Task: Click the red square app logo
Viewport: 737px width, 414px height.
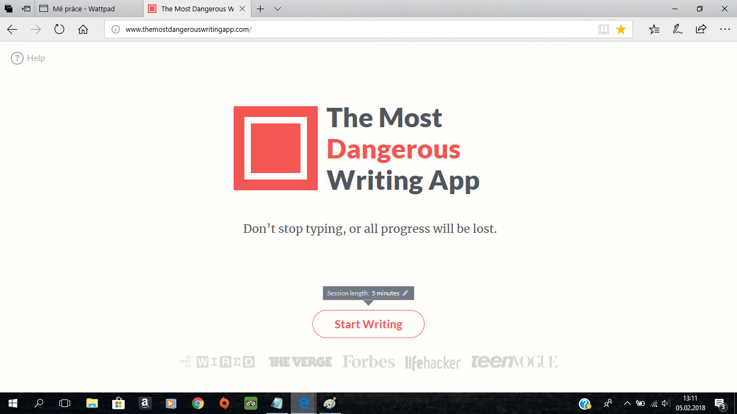Action: (x=276, y=148)
